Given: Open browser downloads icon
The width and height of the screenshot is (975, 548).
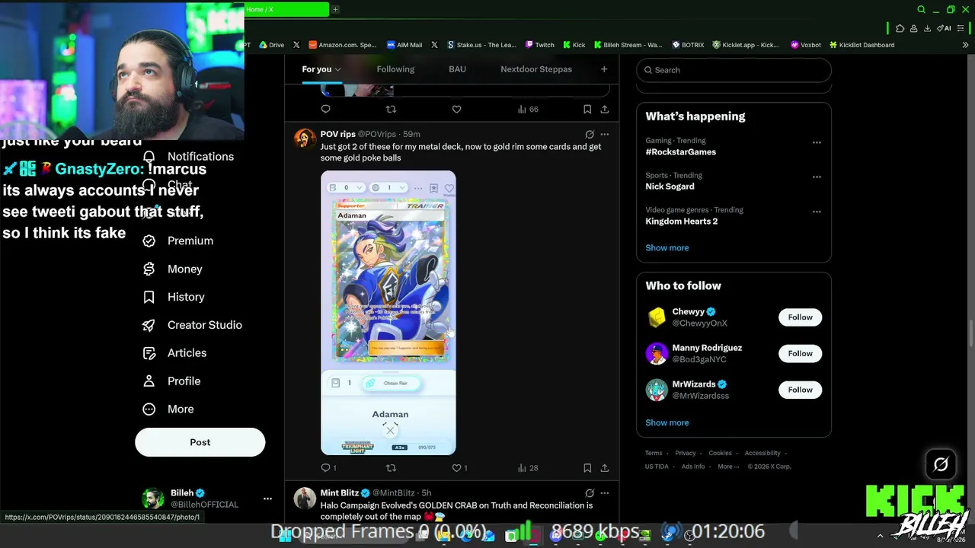Looking at the screenshot, I should coord(927,28).
